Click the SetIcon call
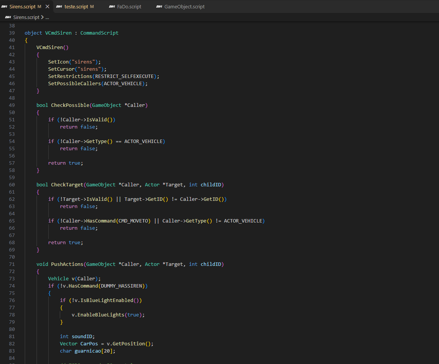Viewport: 439px width, 364px height. 59,62
